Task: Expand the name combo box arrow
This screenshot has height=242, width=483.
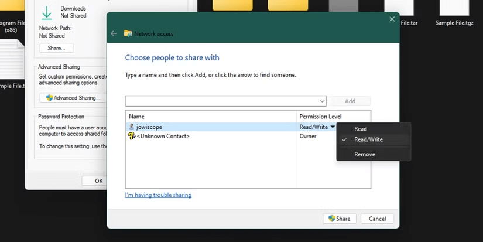Action: [322, 101]
